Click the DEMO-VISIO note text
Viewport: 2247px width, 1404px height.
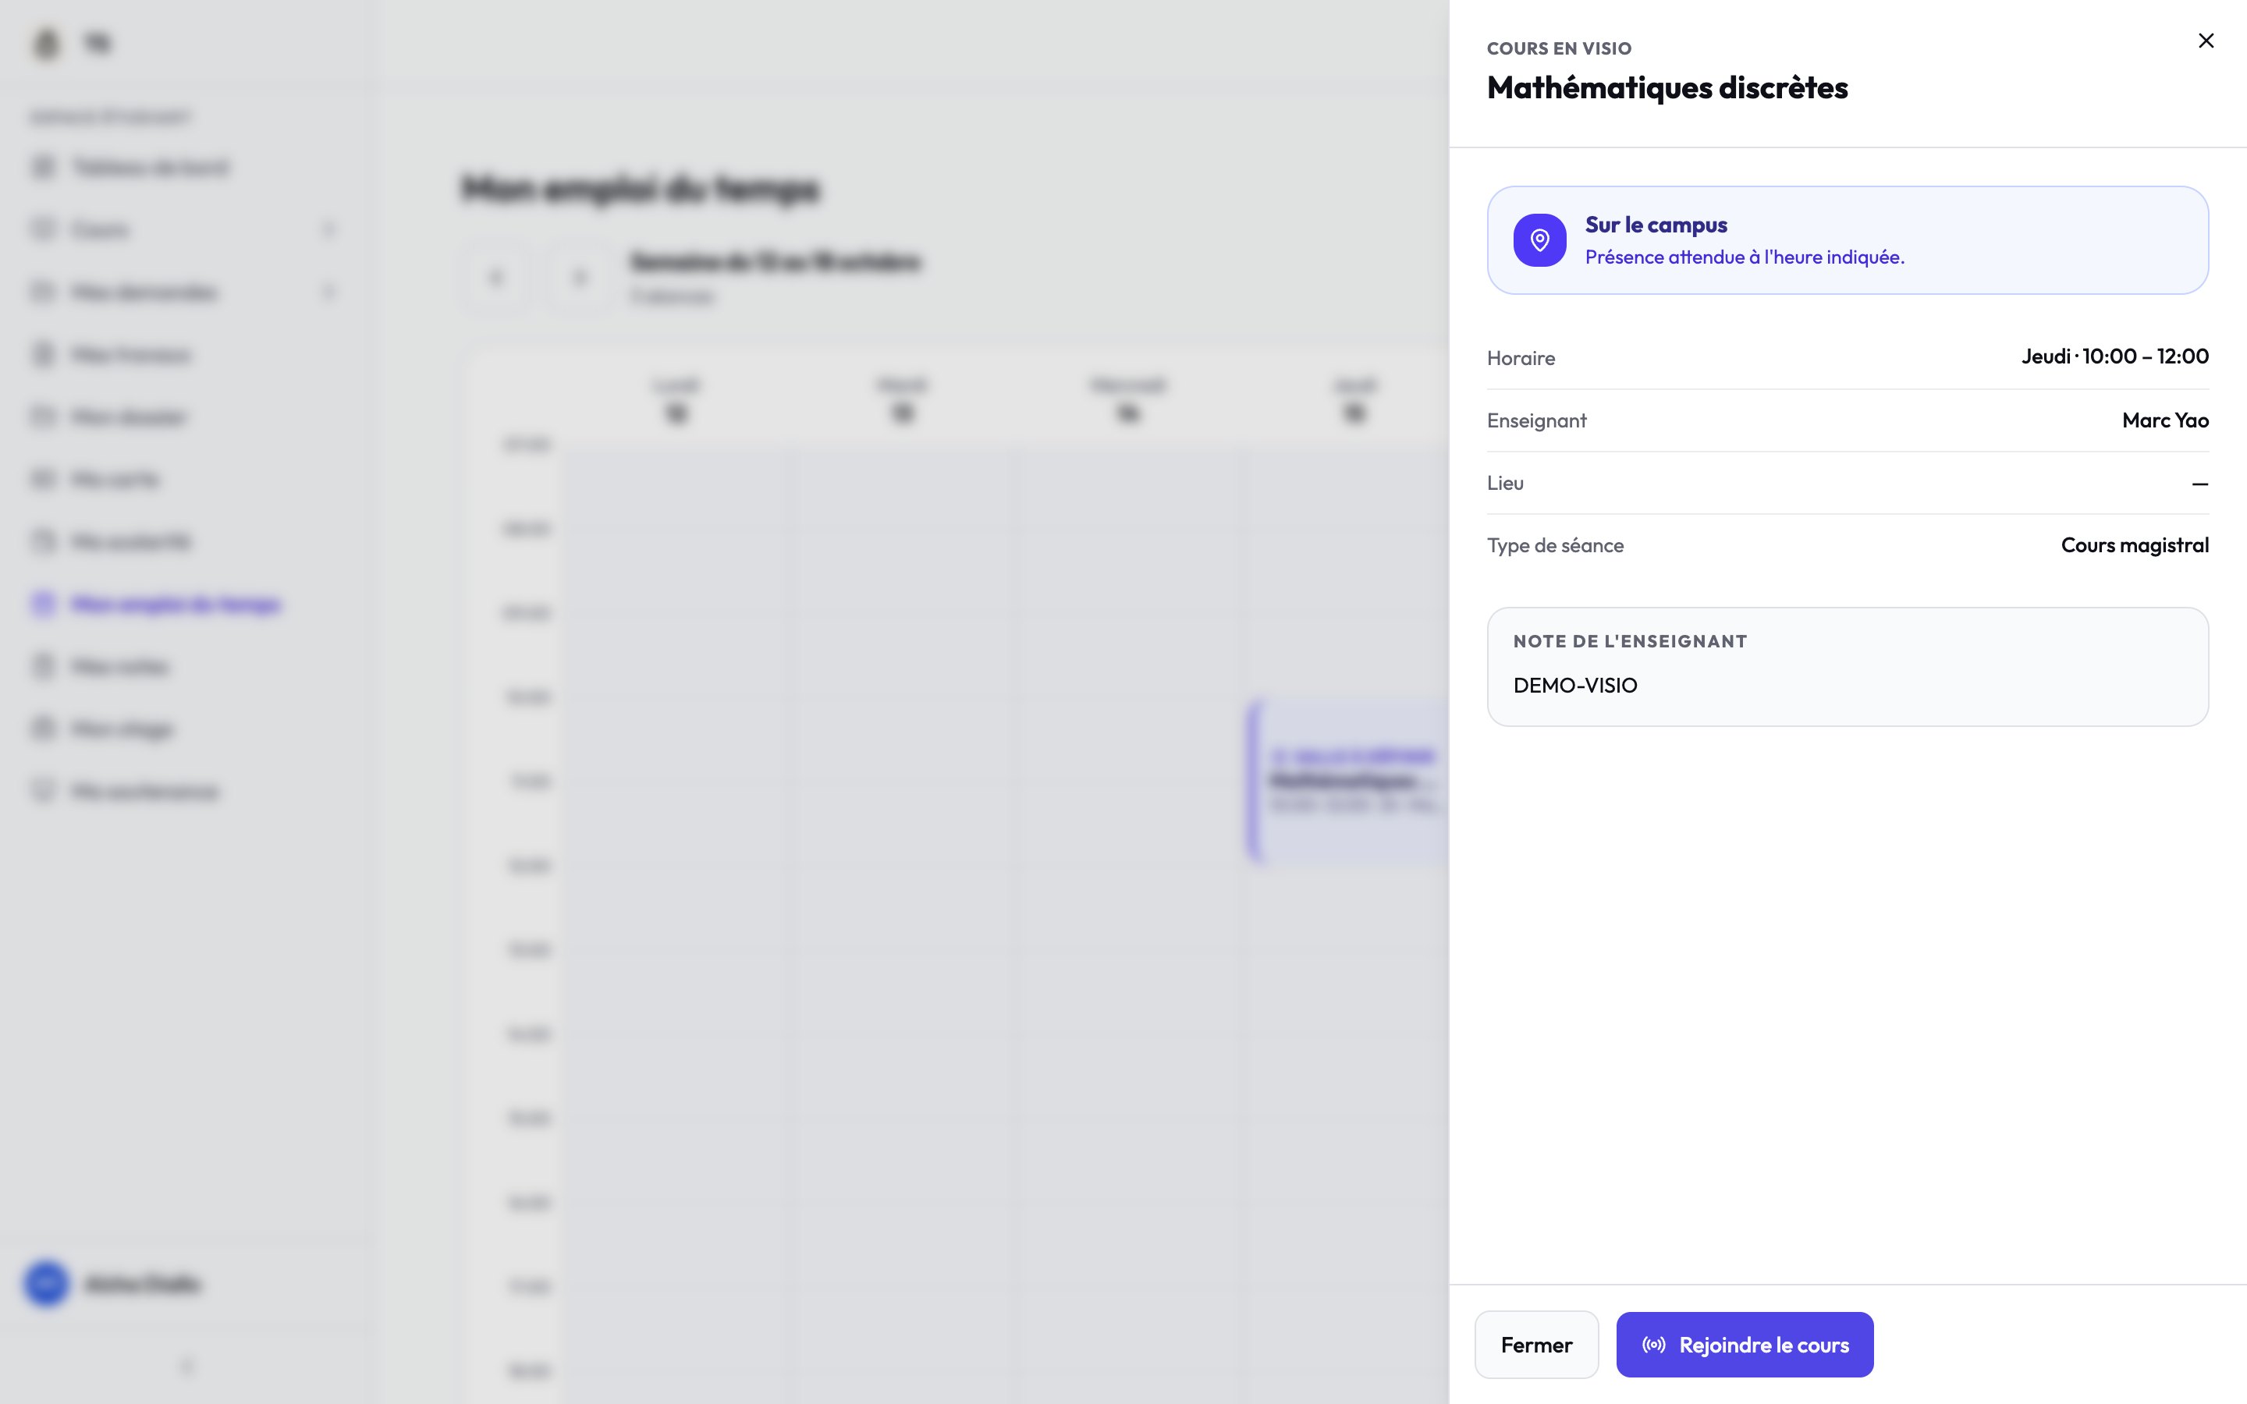1574,686
